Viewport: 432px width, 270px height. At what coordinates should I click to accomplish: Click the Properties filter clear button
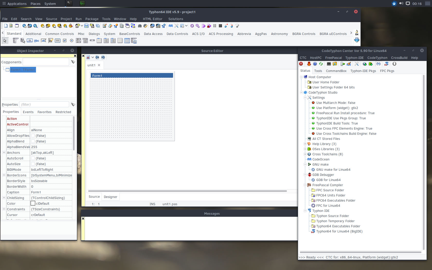(73, 104)
